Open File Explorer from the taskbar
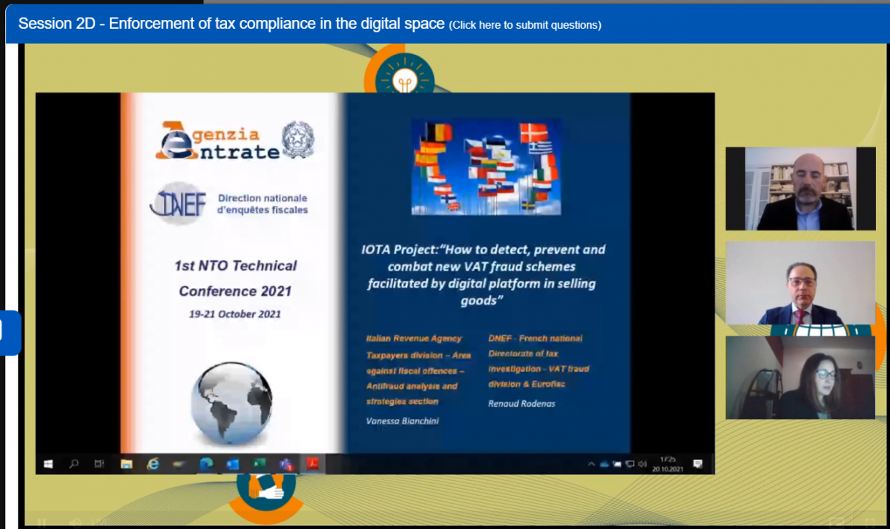Screen dimensions: 890x529 (x=126, y=464)
